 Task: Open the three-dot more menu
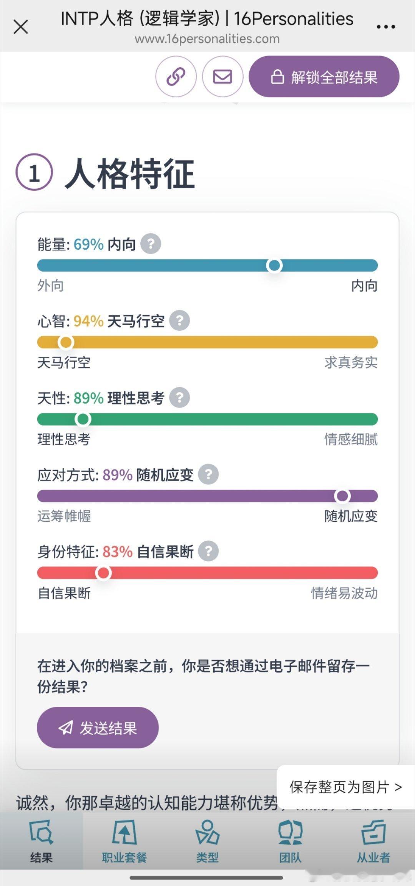coord(385,27)
